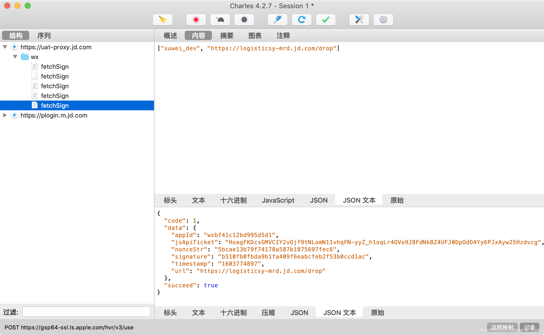Collapse the wx folder

(x=15, y=57)
